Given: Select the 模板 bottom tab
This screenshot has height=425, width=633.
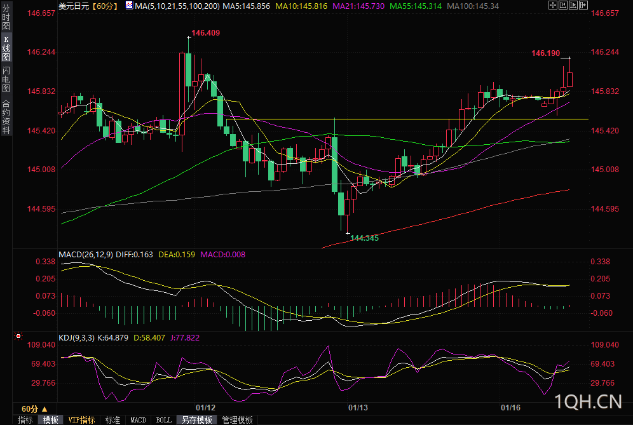Looking at the screenshot, I should click(50, 420).
